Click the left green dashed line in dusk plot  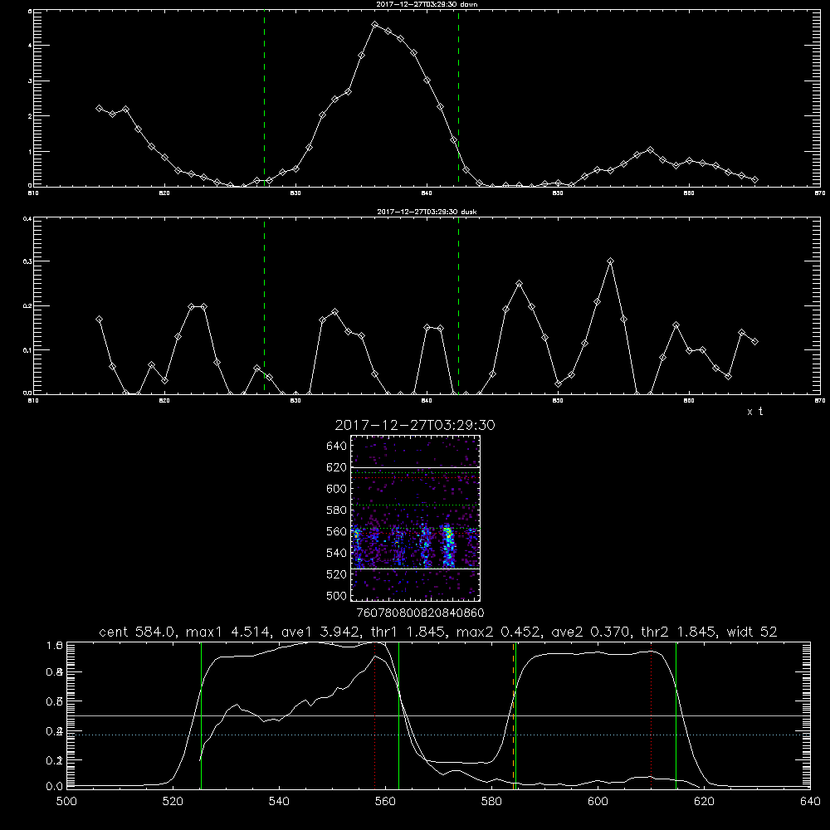point(264,306)
